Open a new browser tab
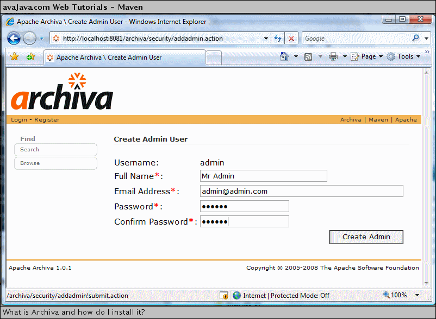Screen dimensions: 436x319 (x=213, y=56)
